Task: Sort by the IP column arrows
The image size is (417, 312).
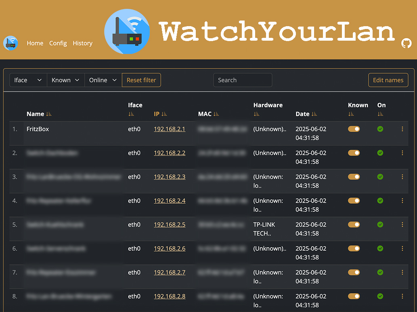Action: pyautogui.click(x=165, y=114)
